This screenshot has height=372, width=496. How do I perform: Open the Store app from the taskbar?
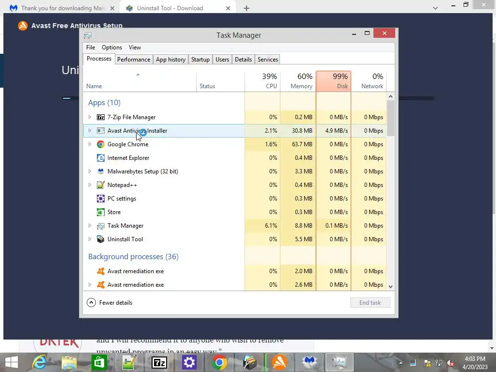click(x=99, y=362)
